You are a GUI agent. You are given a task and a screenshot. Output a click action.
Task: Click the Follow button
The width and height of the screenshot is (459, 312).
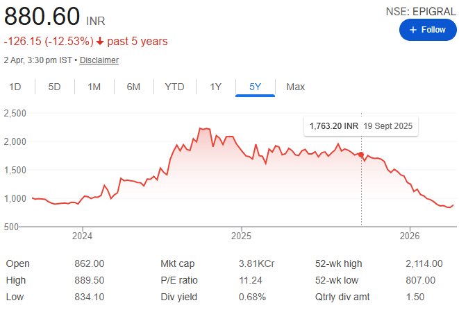pyautogui.click(x=427, y=30)
